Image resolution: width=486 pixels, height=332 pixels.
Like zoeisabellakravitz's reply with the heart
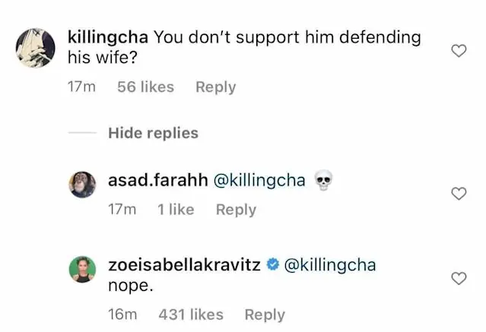tap(459, 280)
